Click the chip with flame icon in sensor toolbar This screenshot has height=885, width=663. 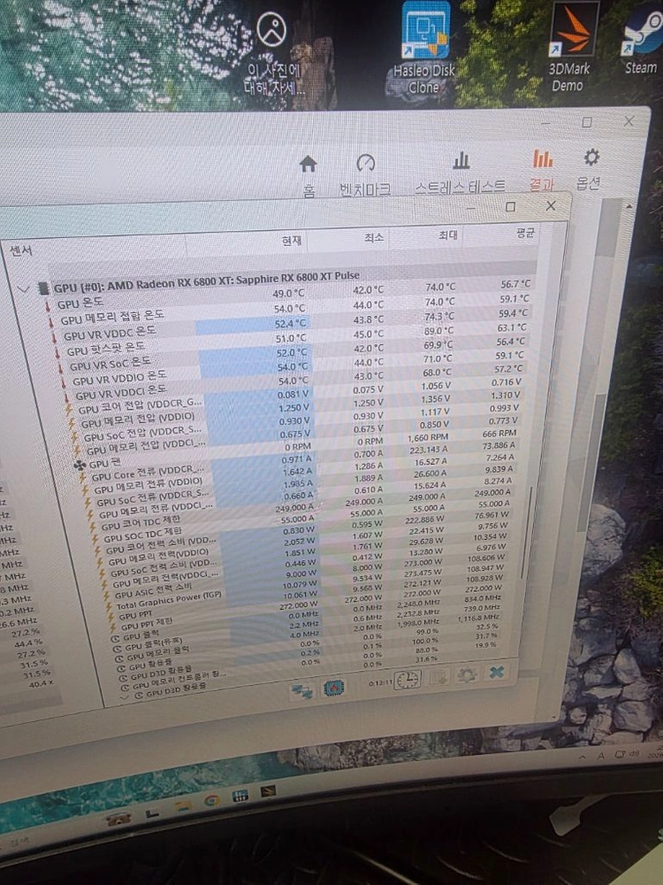(x=334, y=688)
